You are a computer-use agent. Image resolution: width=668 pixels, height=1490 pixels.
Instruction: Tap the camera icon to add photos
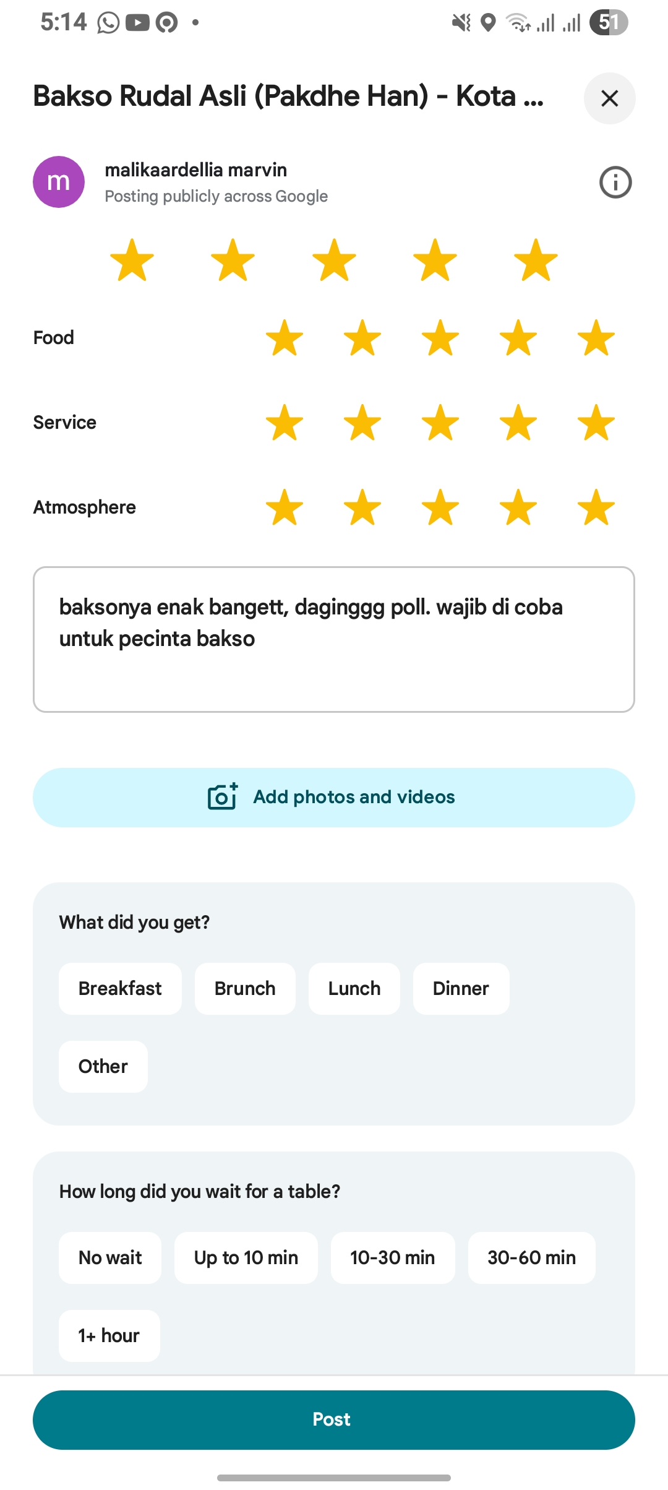(x=223, y=797)
